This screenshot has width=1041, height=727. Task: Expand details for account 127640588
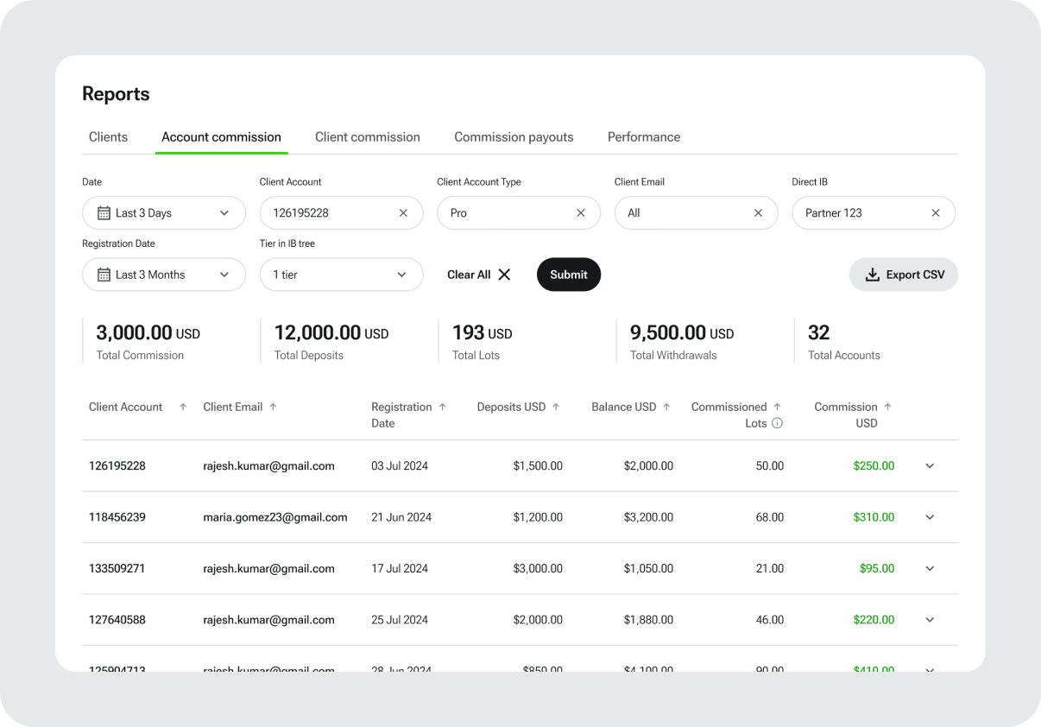tap(930, 620)
